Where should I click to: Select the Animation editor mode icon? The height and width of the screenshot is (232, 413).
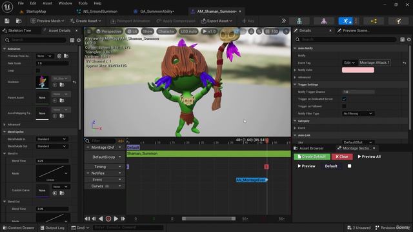click(x=346, y=21)
